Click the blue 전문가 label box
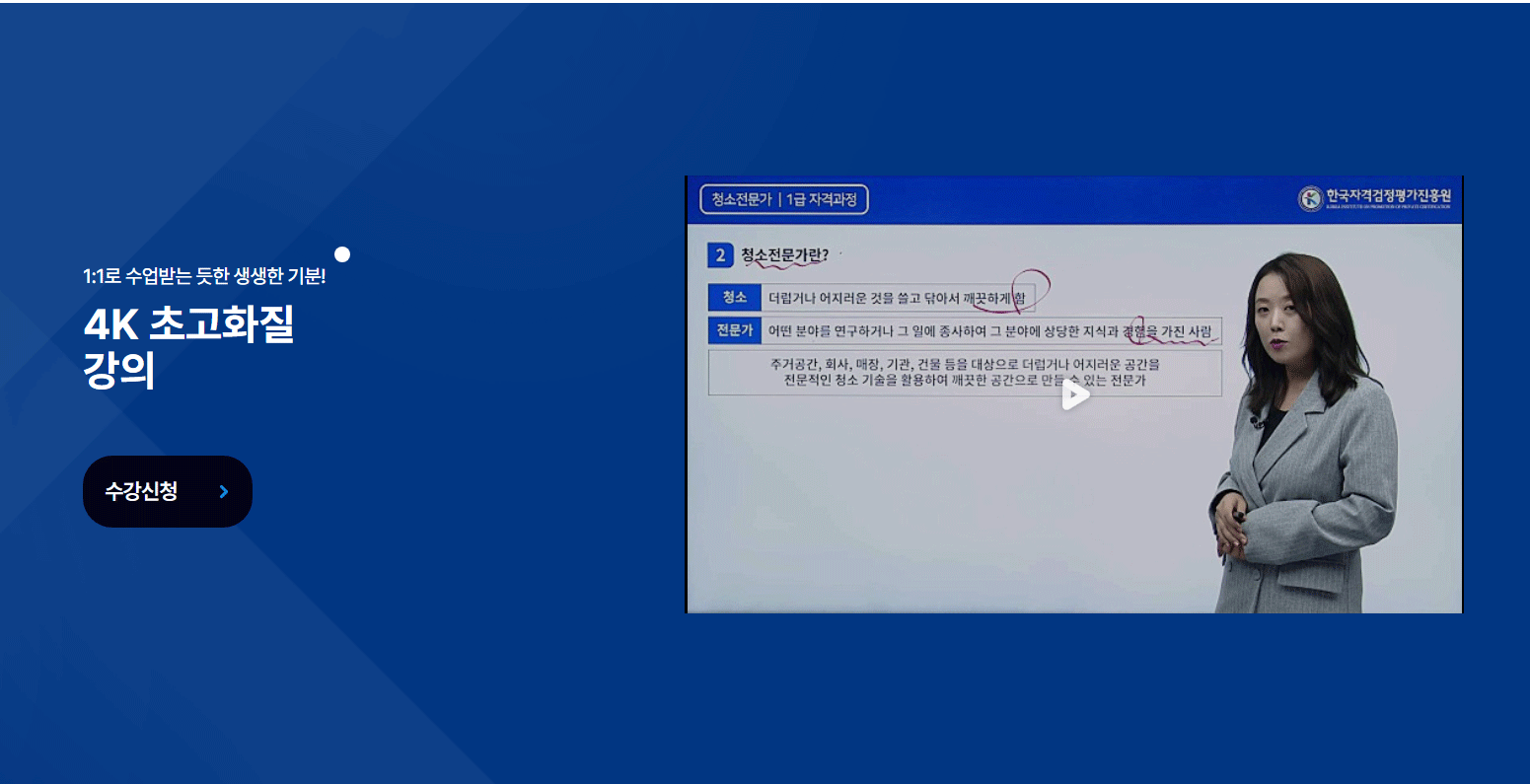 (734, 330)
